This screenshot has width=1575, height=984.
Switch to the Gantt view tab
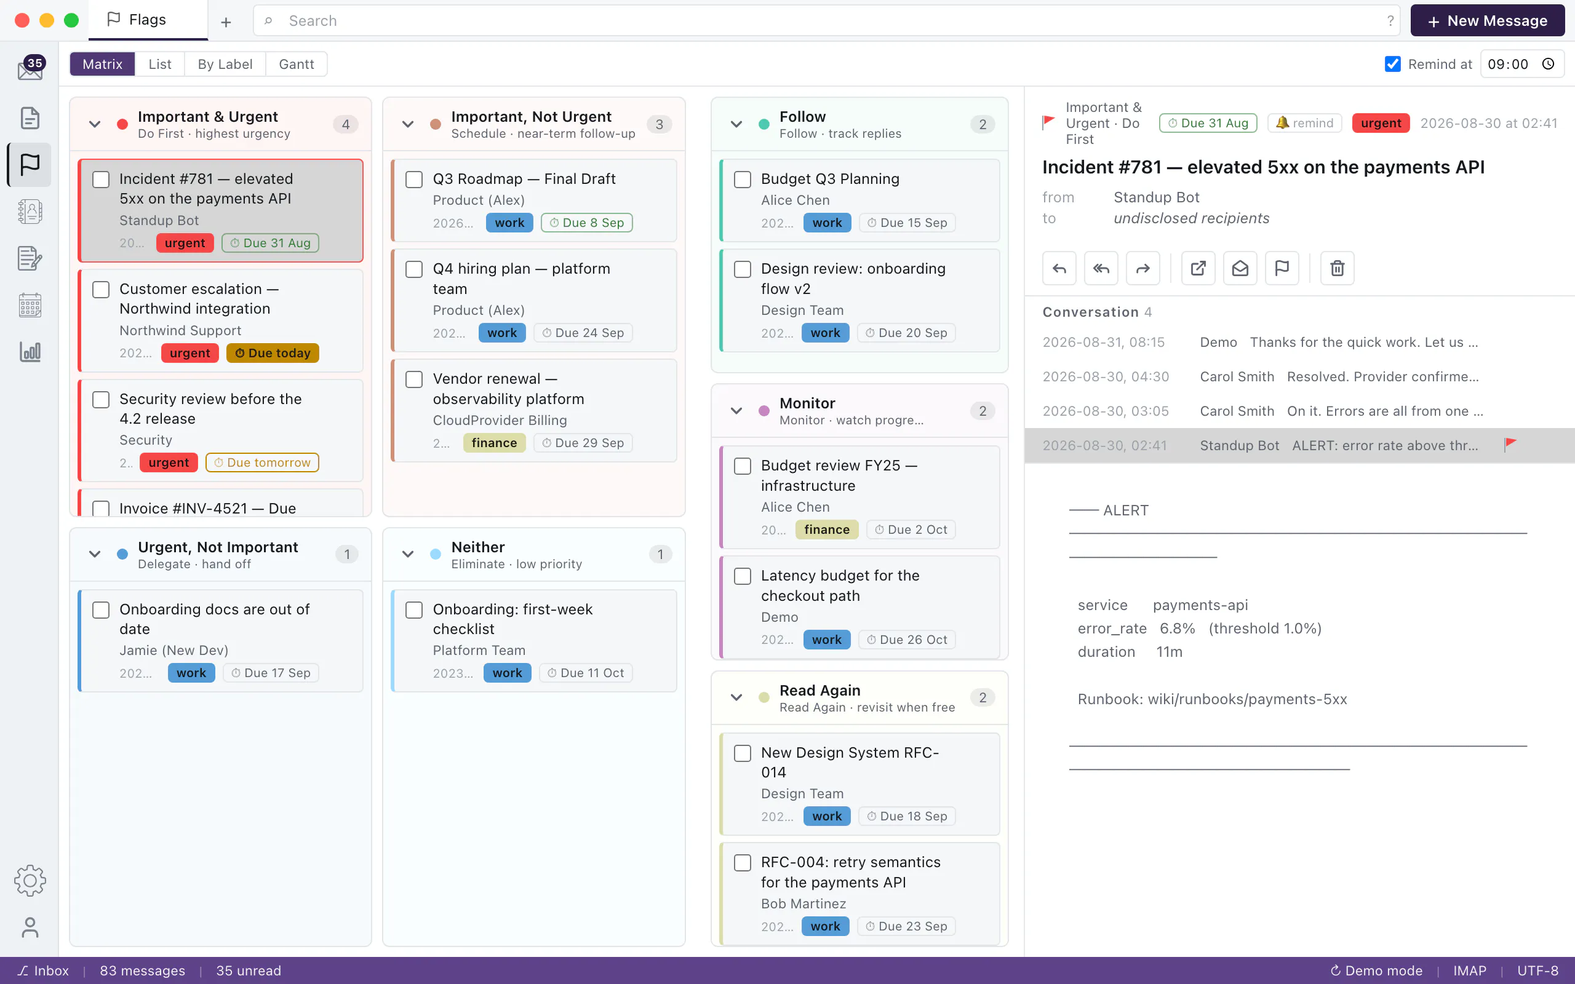tap(296, 64)
